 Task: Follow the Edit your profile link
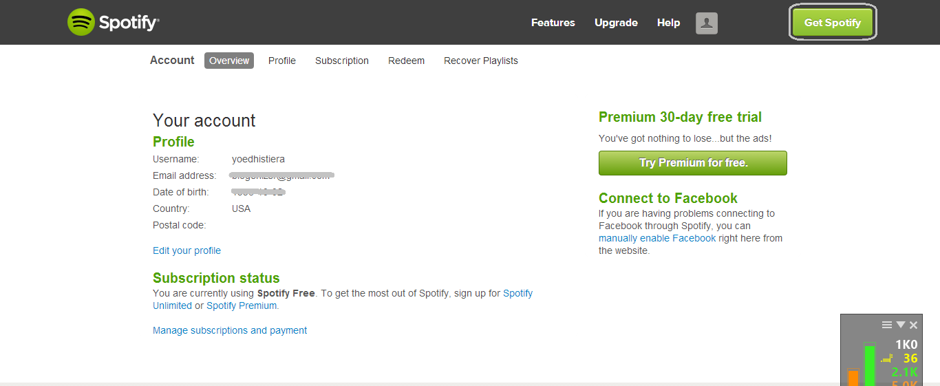(186, 250)
